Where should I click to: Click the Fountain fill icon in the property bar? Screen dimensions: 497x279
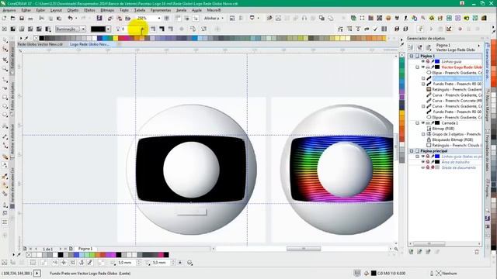click(22, 29)
